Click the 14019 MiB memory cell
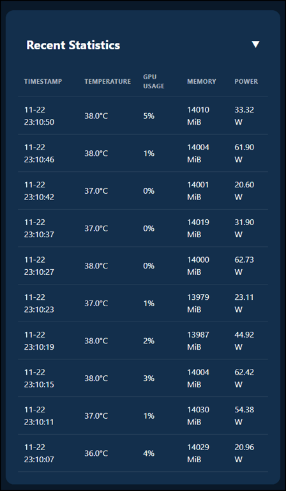286x491 pixels. point(198,228)
